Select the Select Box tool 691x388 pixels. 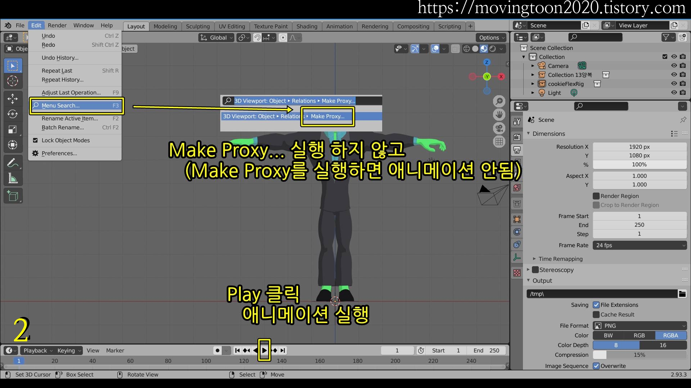pyautogui.click(x=13, y=66)
